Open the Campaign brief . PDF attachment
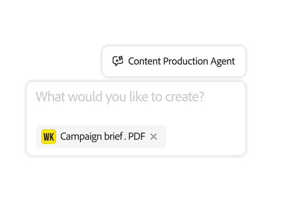295x222 pixels. 102,136
